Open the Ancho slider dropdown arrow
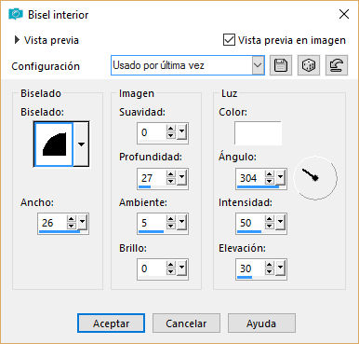 [82, 222]
